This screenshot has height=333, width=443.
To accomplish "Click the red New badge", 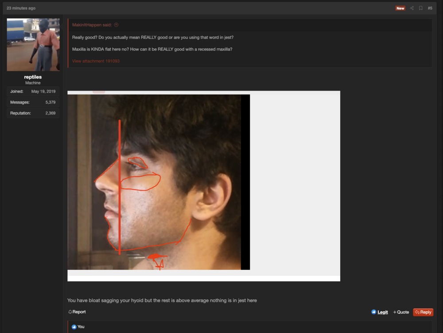I will tap(400, 8).
